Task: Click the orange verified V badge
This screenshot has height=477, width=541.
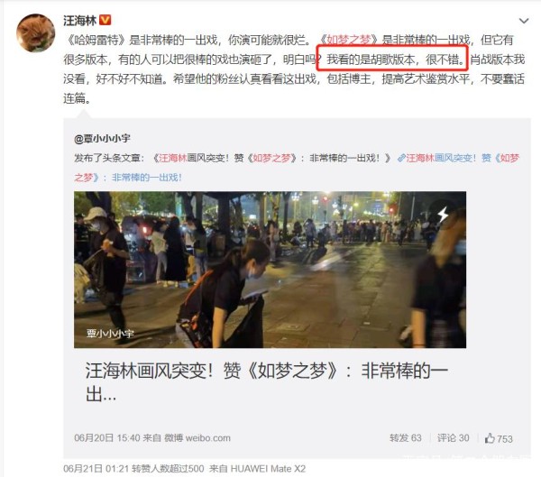Action: click(x=105, y=20)
